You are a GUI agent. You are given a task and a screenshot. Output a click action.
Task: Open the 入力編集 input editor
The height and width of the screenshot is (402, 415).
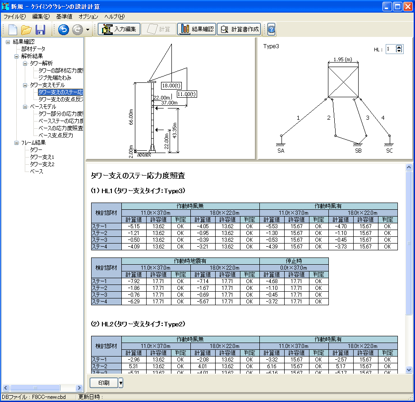click(119, 29)
